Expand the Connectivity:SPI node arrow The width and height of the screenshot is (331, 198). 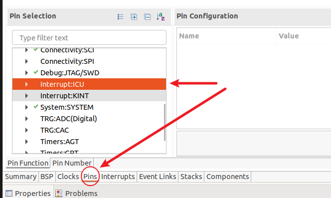(26, 61)
